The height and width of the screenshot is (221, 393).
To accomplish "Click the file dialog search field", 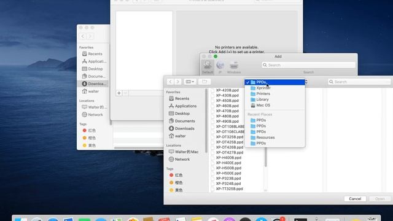I will 359,82.
